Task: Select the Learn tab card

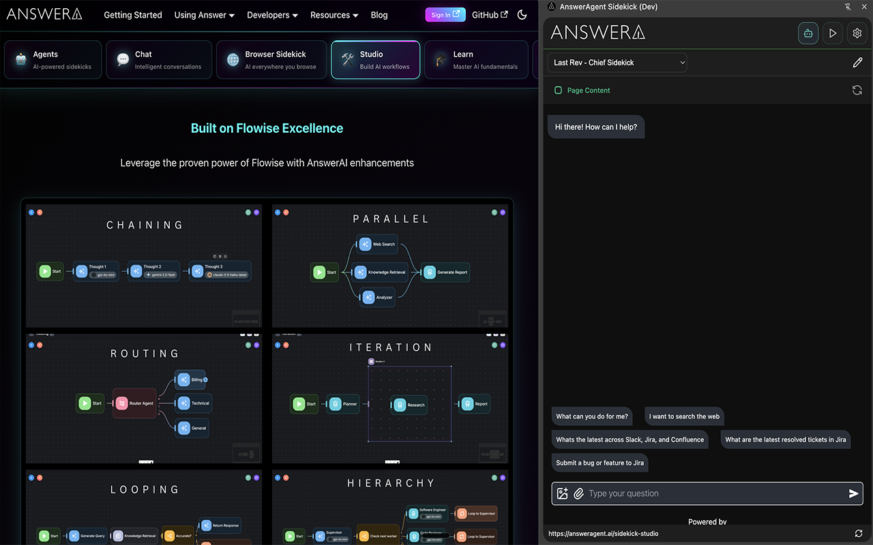Action: tap(476, 60)
